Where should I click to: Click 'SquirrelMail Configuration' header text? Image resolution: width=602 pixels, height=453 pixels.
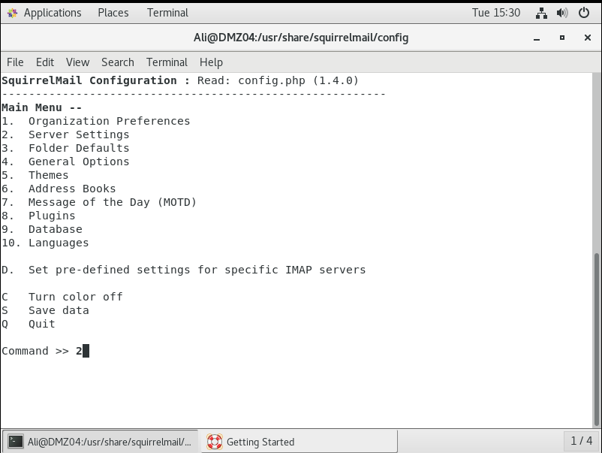coord(89,80)
